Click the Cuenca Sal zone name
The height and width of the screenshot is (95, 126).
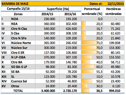tap(19, 81)
